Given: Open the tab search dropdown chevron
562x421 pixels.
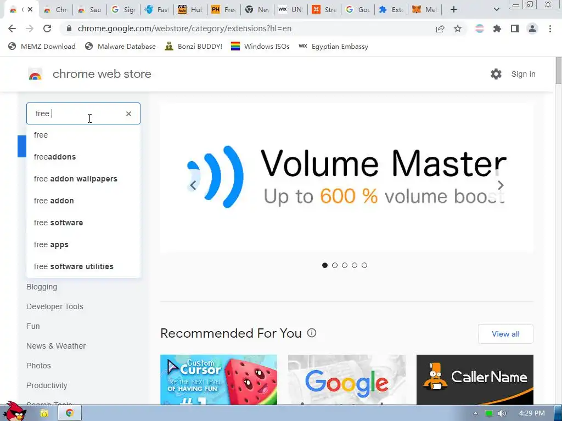Looking at the screenshot, I should (x=496, y=9).
